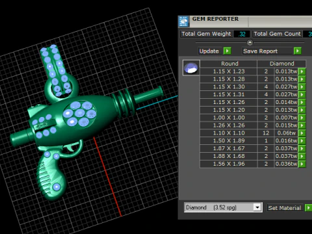This screenshot has width=312, height=234.
Task: Select the 1.26 X 1.26 size cell
Action: [x=229, y=125]
